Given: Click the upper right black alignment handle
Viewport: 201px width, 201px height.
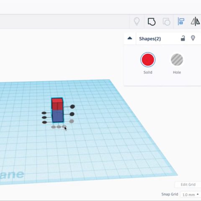Looking at the screenshot, I should pos(72,107).
